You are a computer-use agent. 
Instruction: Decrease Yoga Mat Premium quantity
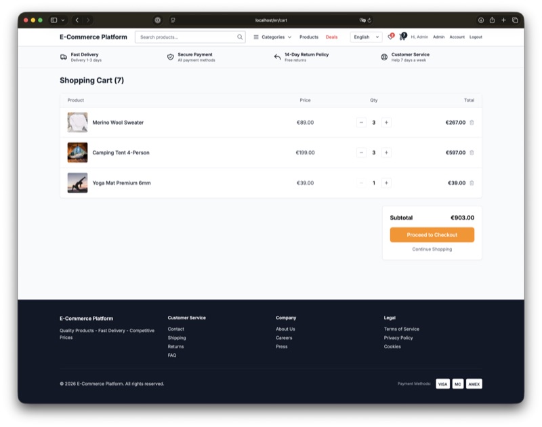(x=361, y=183)
